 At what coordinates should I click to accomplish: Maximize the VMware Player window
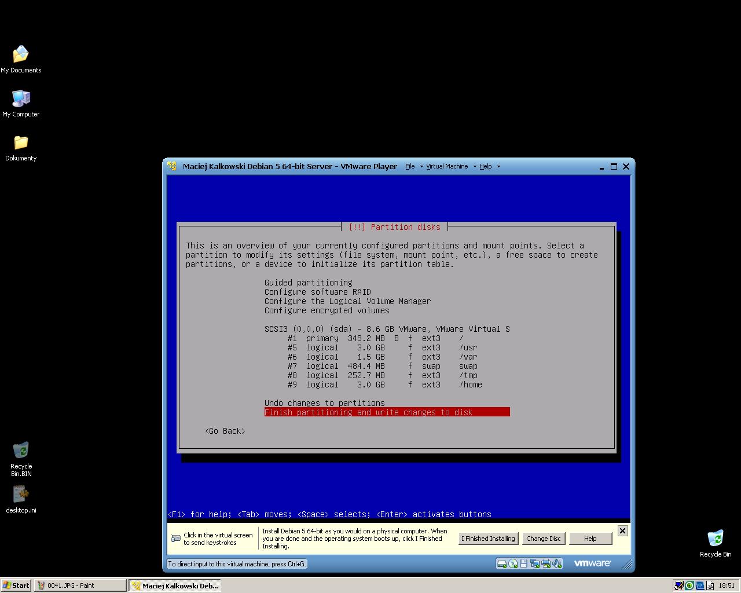click(614, 166)
